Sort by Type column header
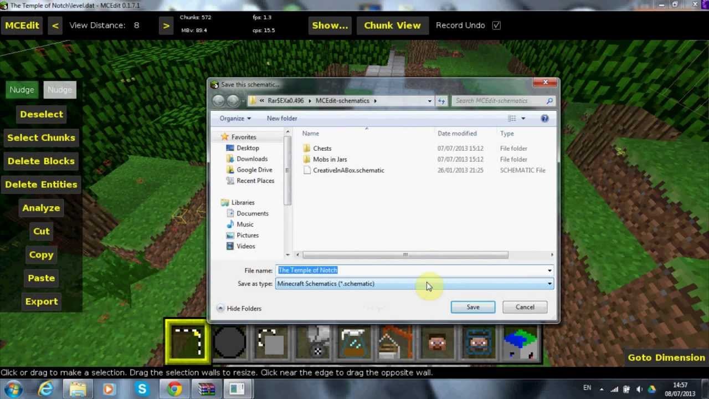This screenshot has height=399, width=709. [x=507, y=134]
